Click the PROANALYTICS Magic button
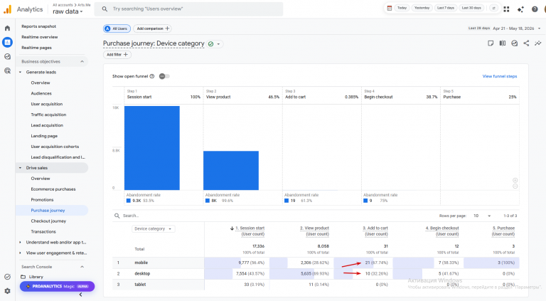The width and height of the screenshot is (546, 301). 57,286
